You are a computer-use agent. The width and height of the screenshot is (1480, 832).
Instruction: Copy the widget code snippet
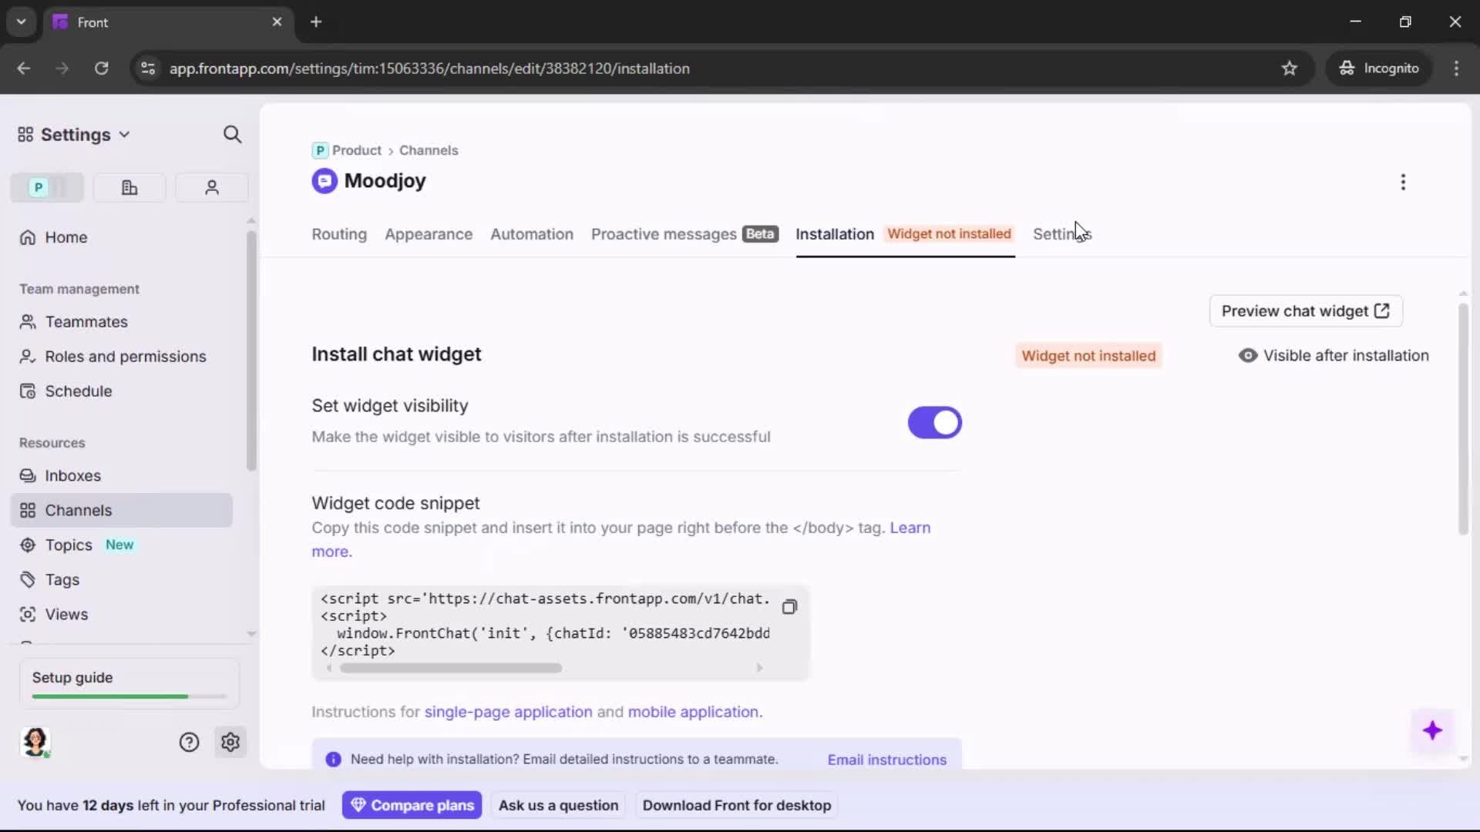[x=789, y=607]
